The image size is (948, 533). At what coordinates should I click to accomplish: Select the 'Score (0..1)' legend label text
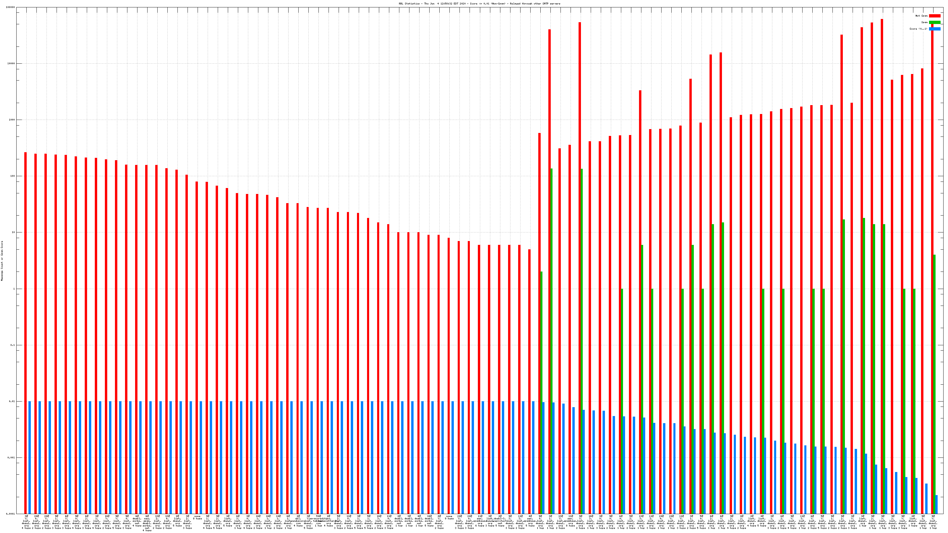(918, 29)
